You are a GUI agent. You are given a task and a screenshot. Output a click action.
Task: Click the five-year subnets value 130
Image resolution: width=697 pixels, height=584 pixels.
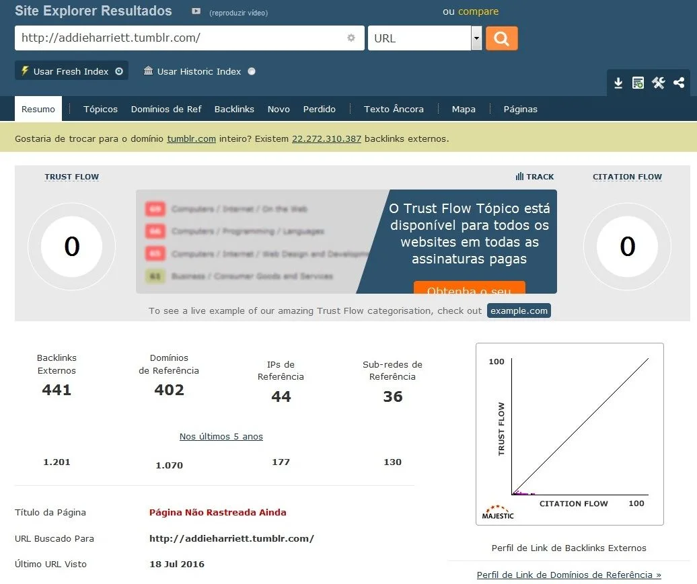pyautogui.click(x=392, y=462)
